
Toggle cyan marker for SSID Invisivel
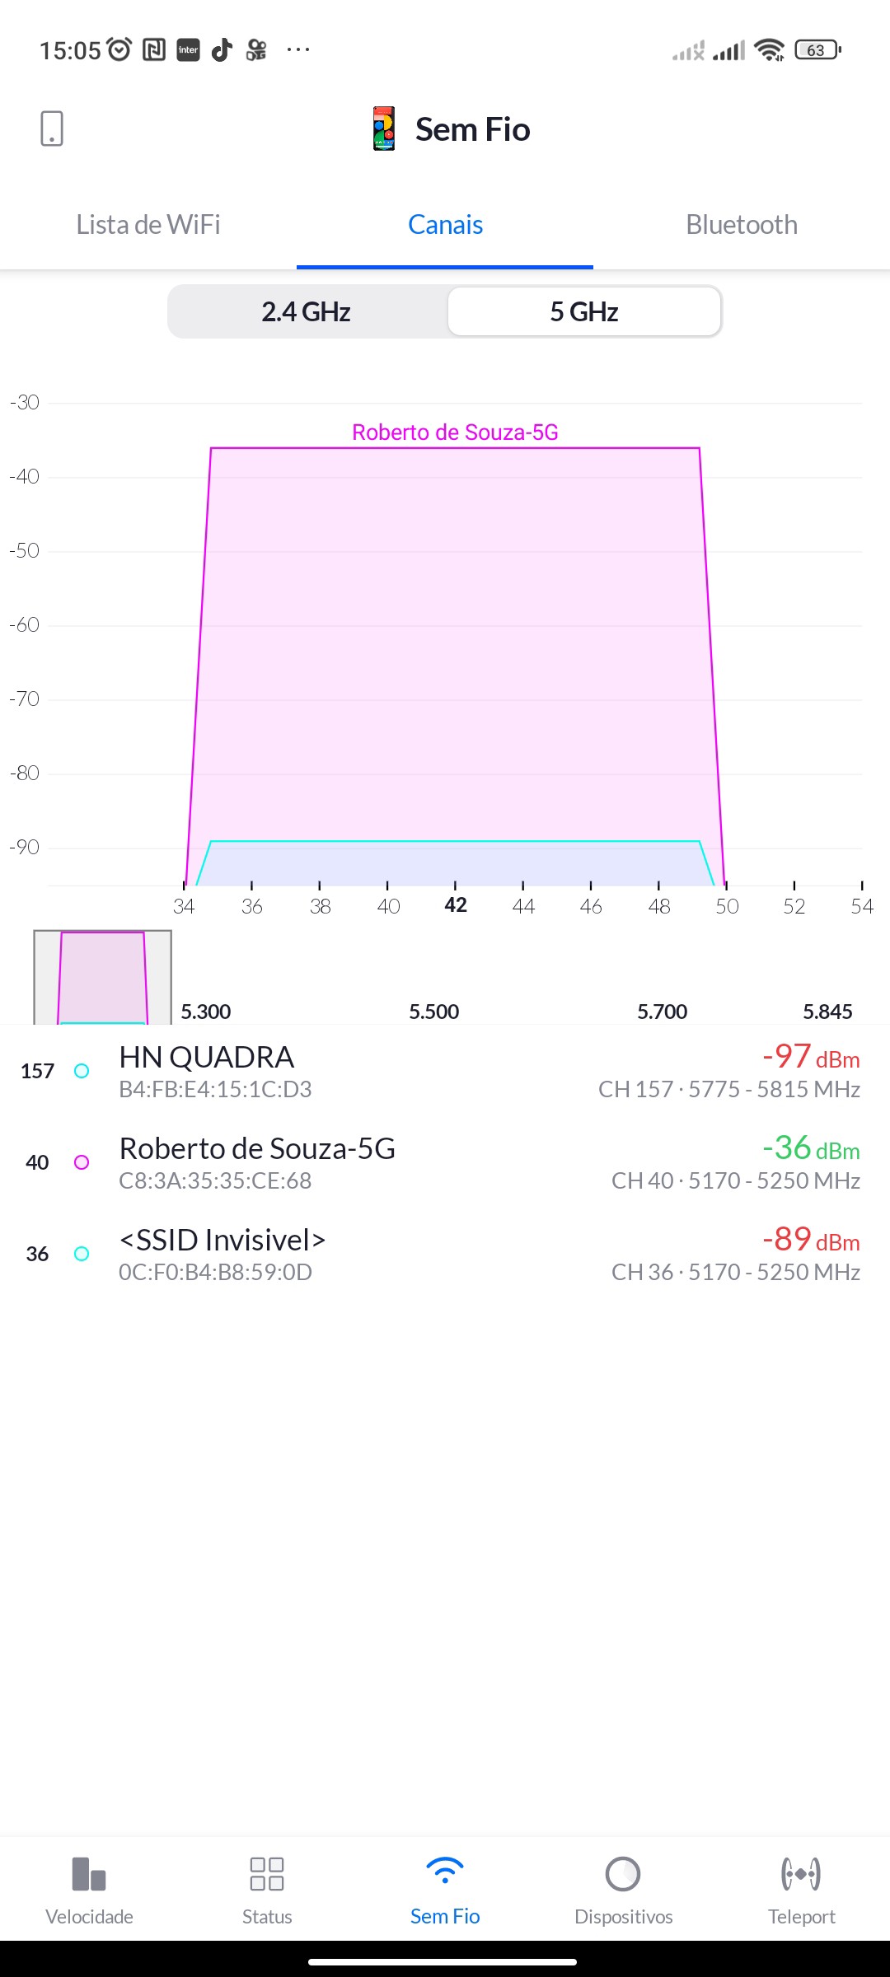[x=82, y=1254]
